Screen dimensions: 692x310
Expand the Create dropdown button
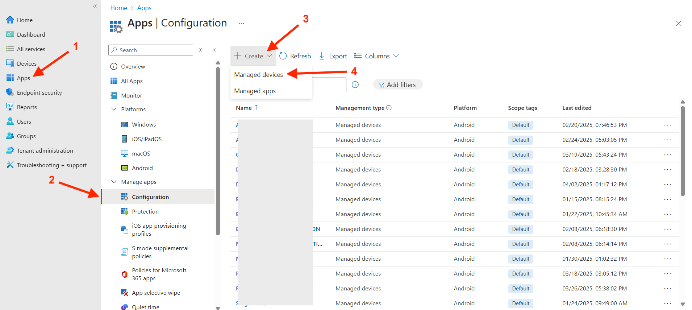(253, 56)
